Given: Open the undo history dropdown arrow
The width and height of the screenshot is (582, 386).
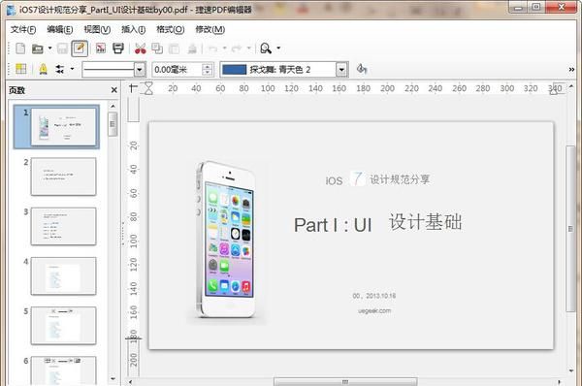Looking at the screenshot, I should 225,48.
